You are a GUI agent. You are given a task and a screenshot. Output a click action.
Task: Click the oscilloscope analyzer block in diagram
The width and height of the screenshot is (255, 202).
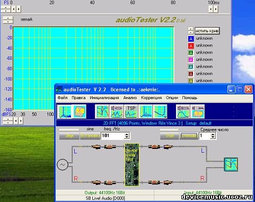click(231, 164)
